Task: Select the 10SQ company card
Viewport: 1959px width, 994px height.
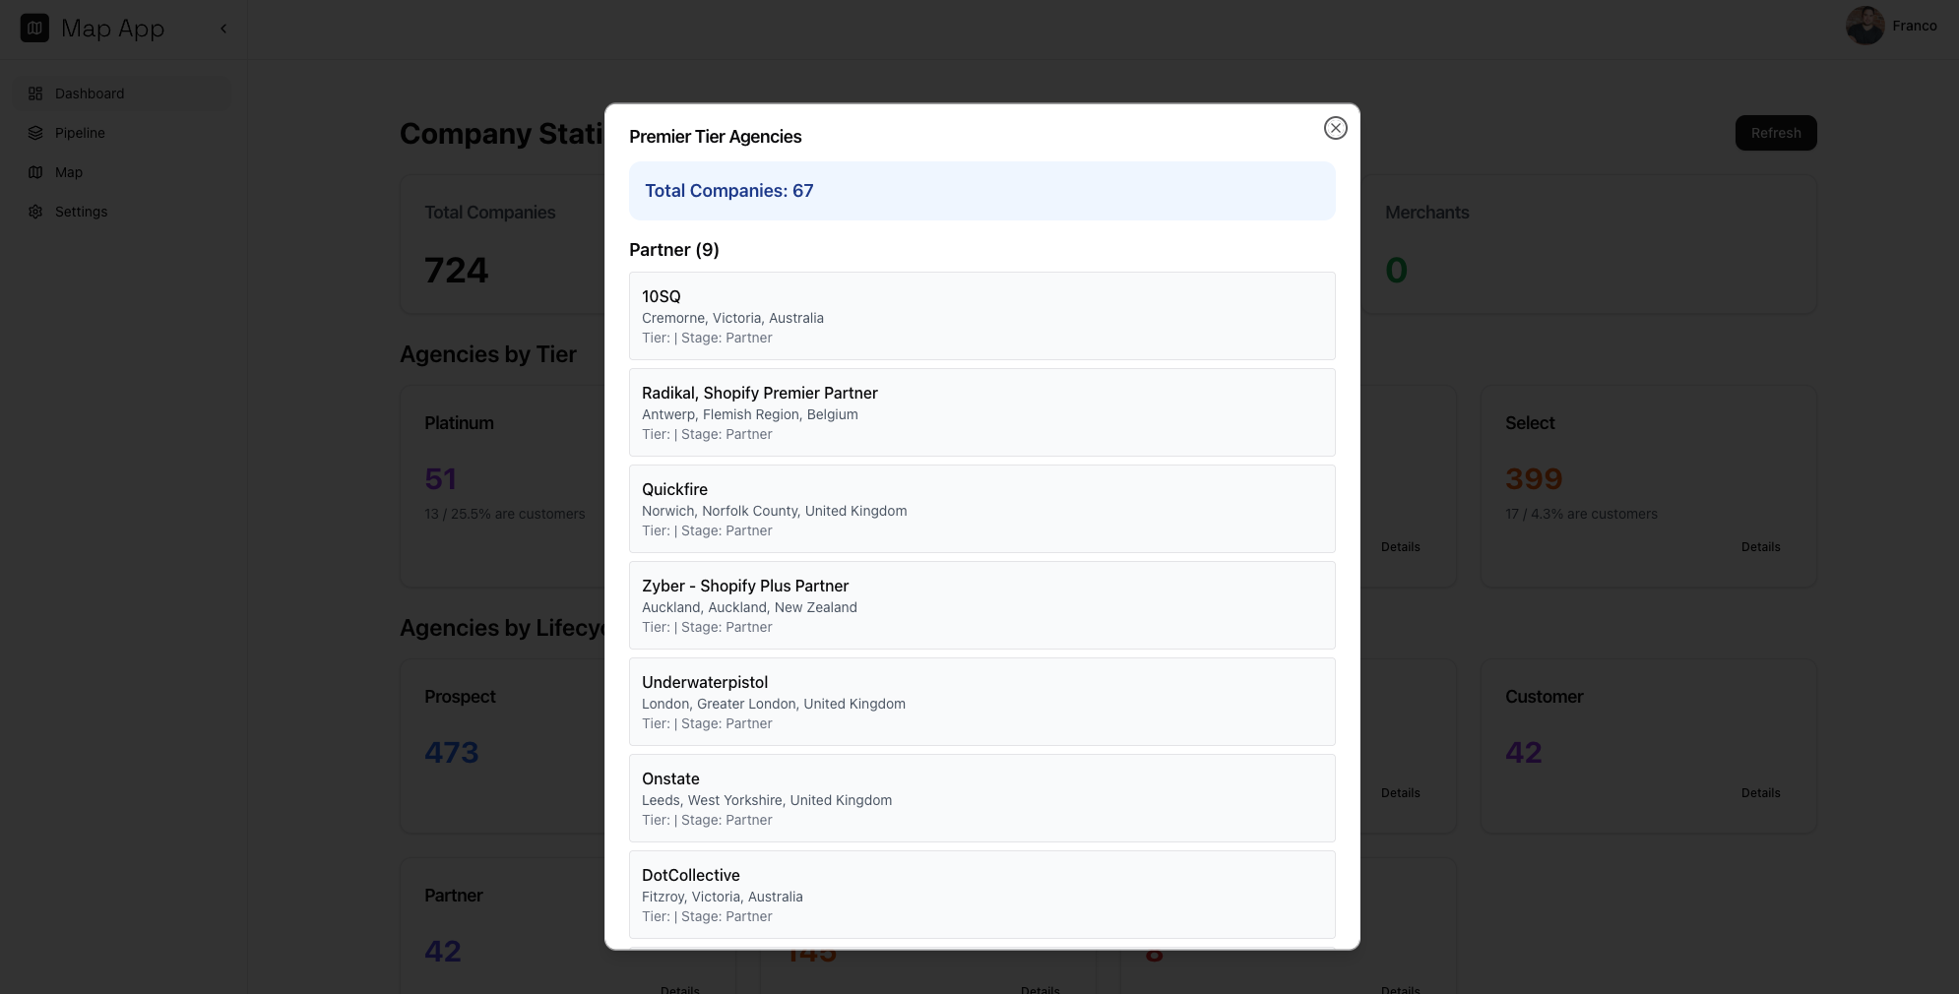Action: (x=981, y=316)
